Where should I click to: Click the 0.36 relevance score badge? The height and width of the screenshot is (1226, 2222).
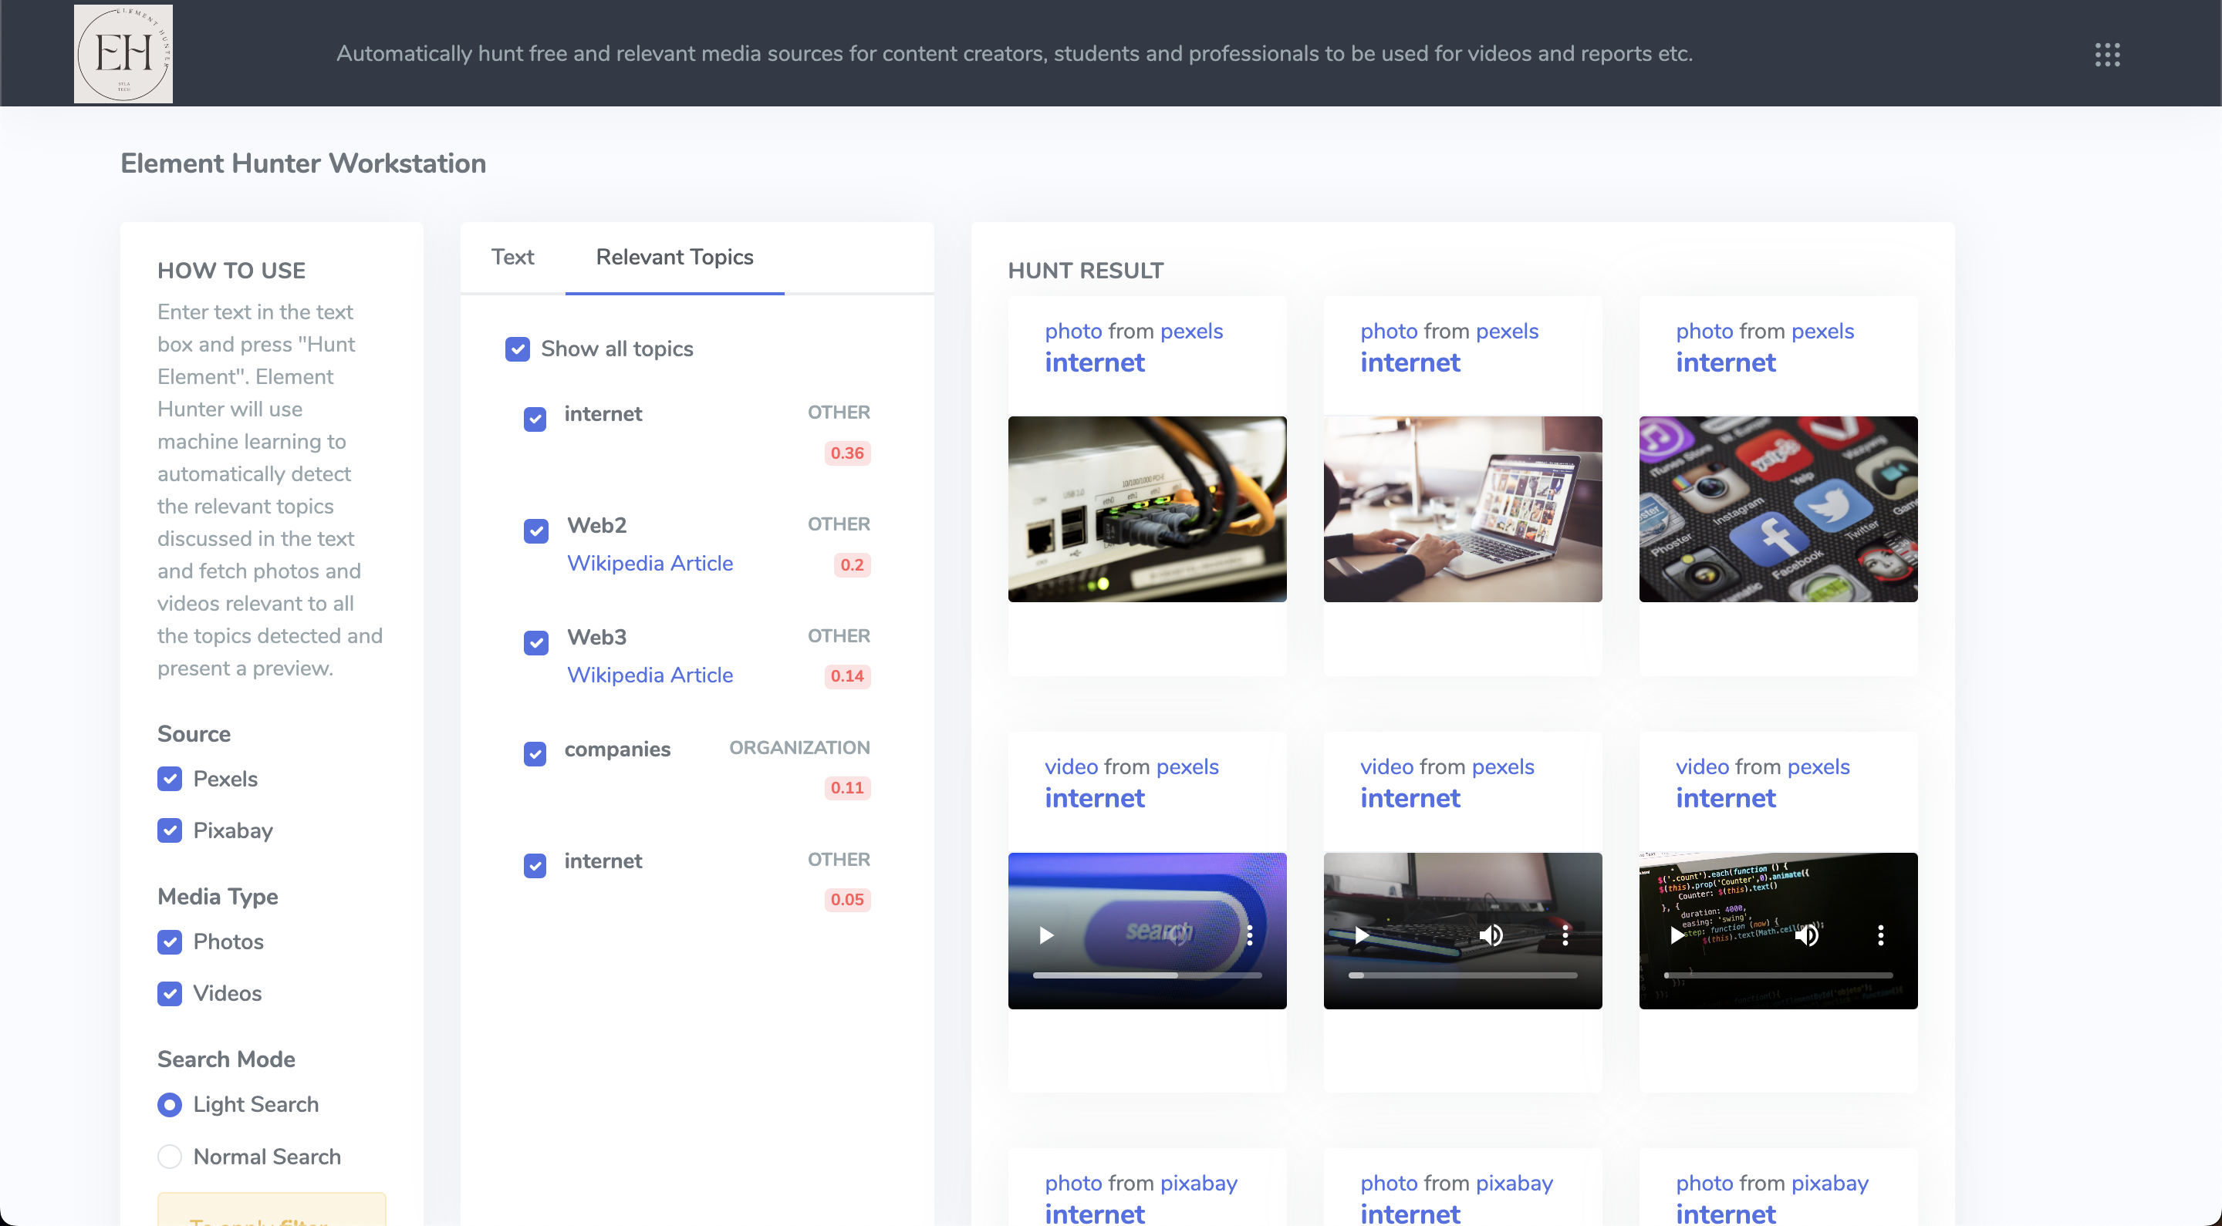(847, 453)
